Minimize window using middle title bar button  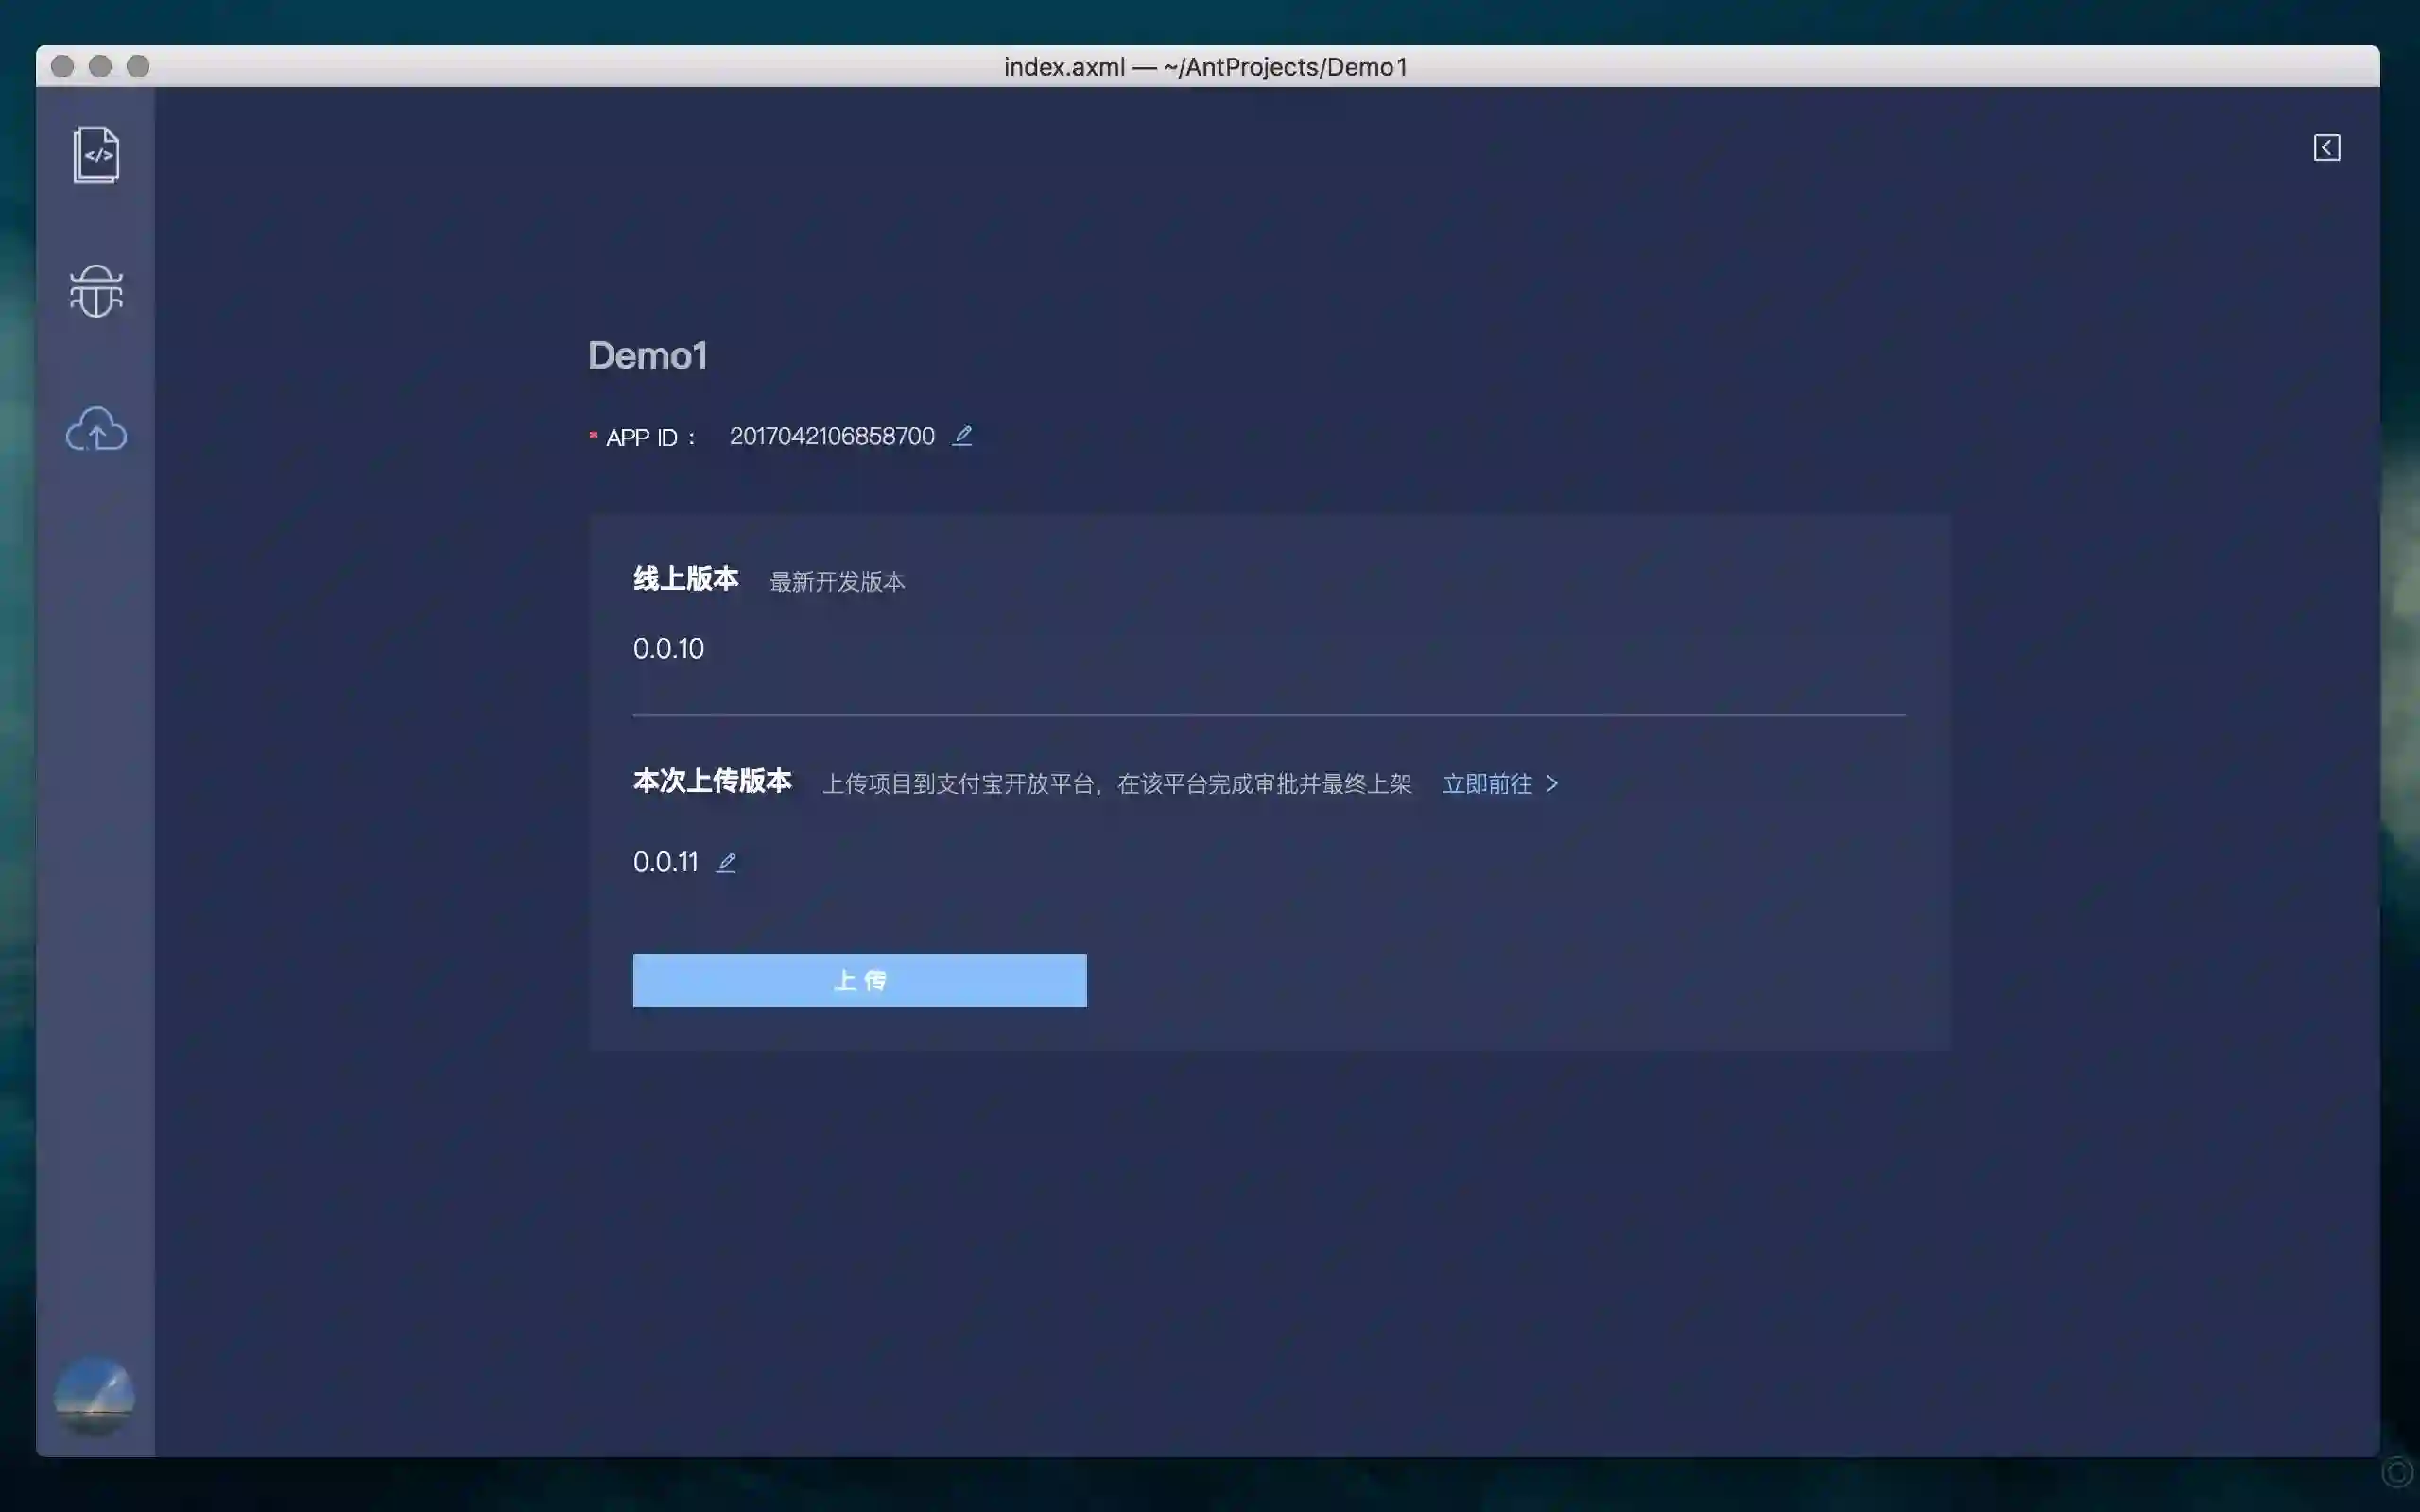(100, 66)
